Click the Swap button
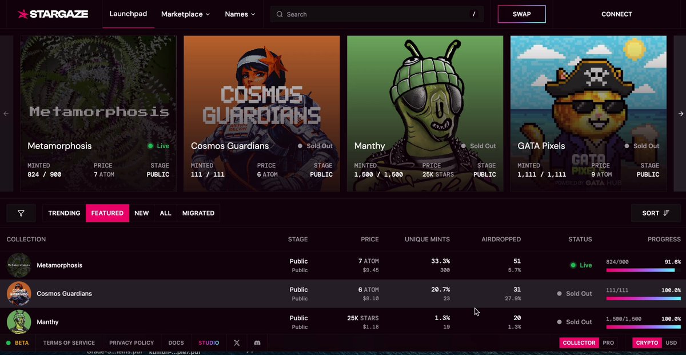This screenshot has width=686, height=355. [522, 14]
